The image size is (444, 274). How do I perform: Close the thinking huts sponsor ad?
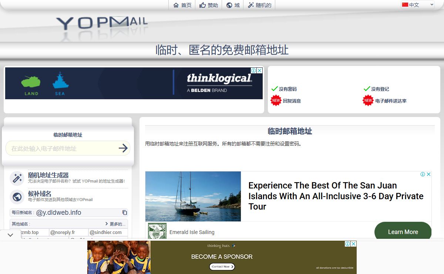click(x=354, y=244)
